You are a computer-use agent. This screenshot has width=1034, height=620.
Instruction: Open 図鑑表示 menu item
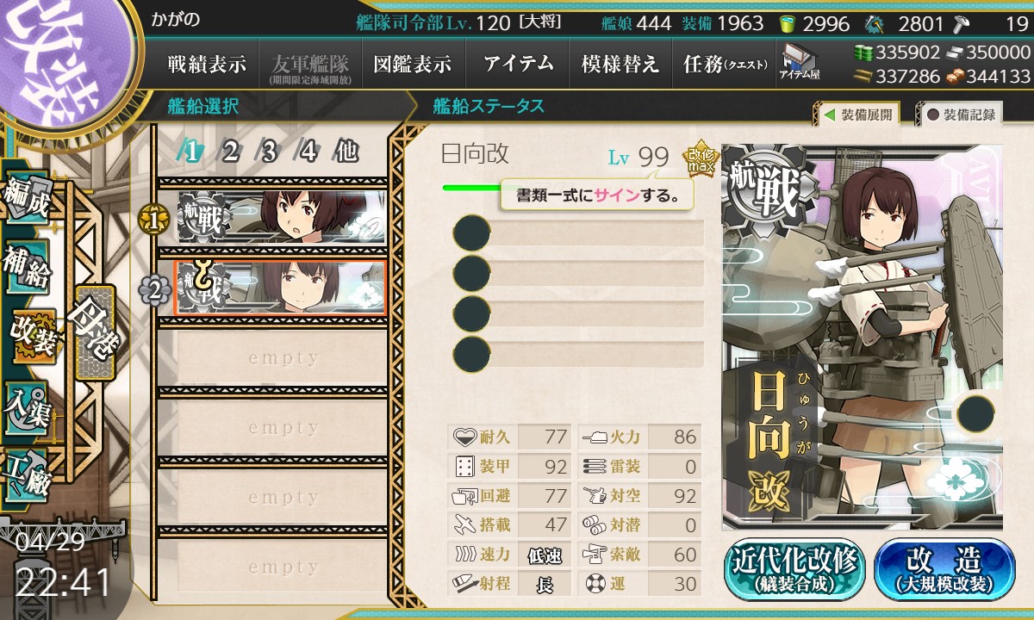coord(413,64)
